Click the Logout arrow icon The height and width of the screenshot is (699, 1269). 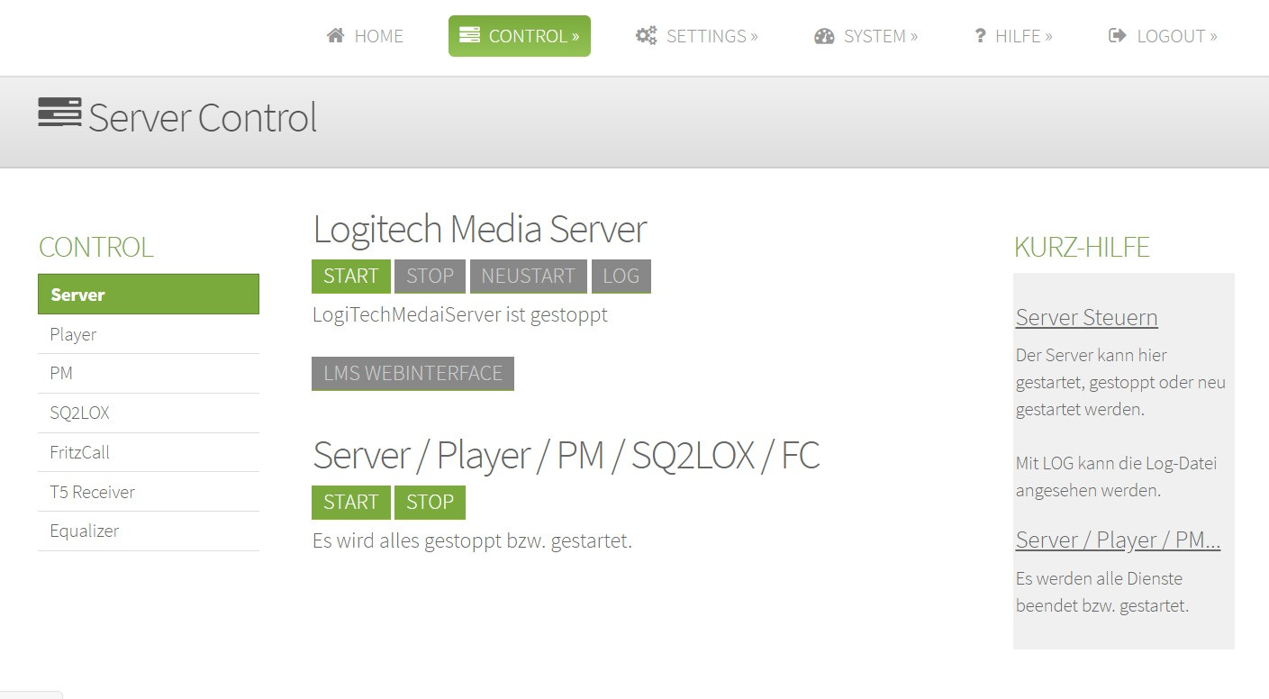[1118, 36]
